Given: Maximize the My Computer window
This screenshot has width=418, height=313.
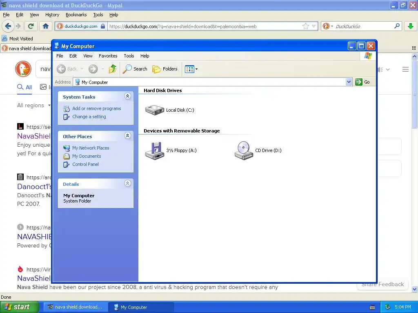Looking at the screenshot, I should point(361,46).
